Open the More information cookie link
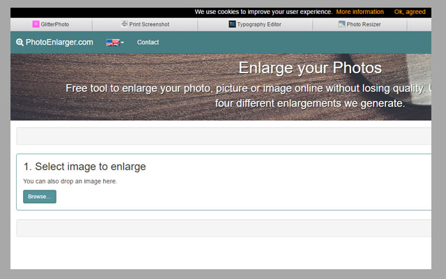This screenshot has height=279, width=446. coord(360,12)
